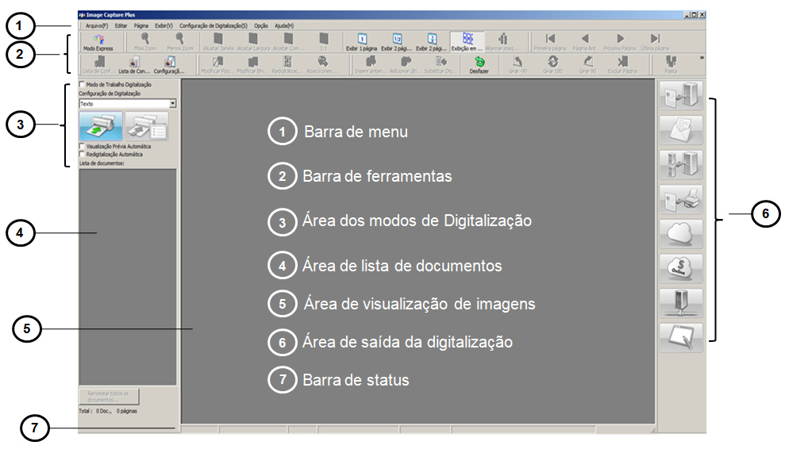Click the Modo Express toolbar icon

click(98, 40)
